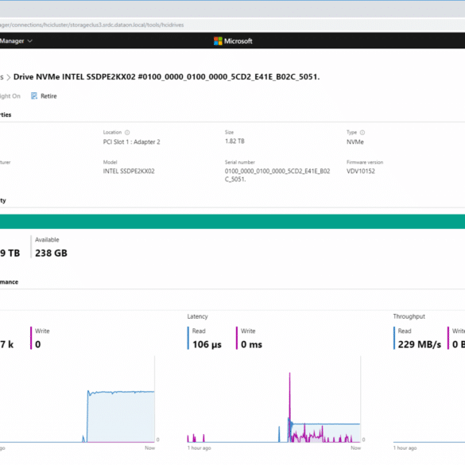The image size is (465, 465).
Task: Open the Manager dropdown chevron
Action: [x=29, y=41]
